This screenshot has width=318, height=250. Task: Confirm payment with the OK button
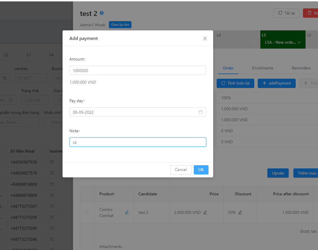pos(201,170)
